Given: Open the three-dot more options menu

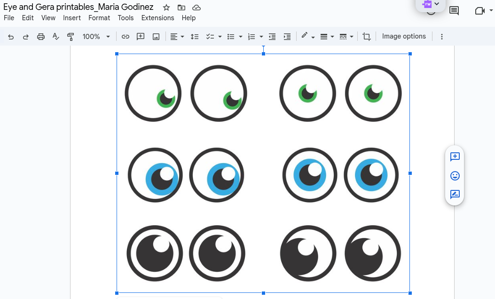Looking at the screenshot, I should click(x=442, y=37).
